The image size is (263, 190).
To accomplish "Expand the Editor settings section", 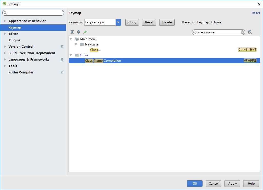I will point(5,34).
